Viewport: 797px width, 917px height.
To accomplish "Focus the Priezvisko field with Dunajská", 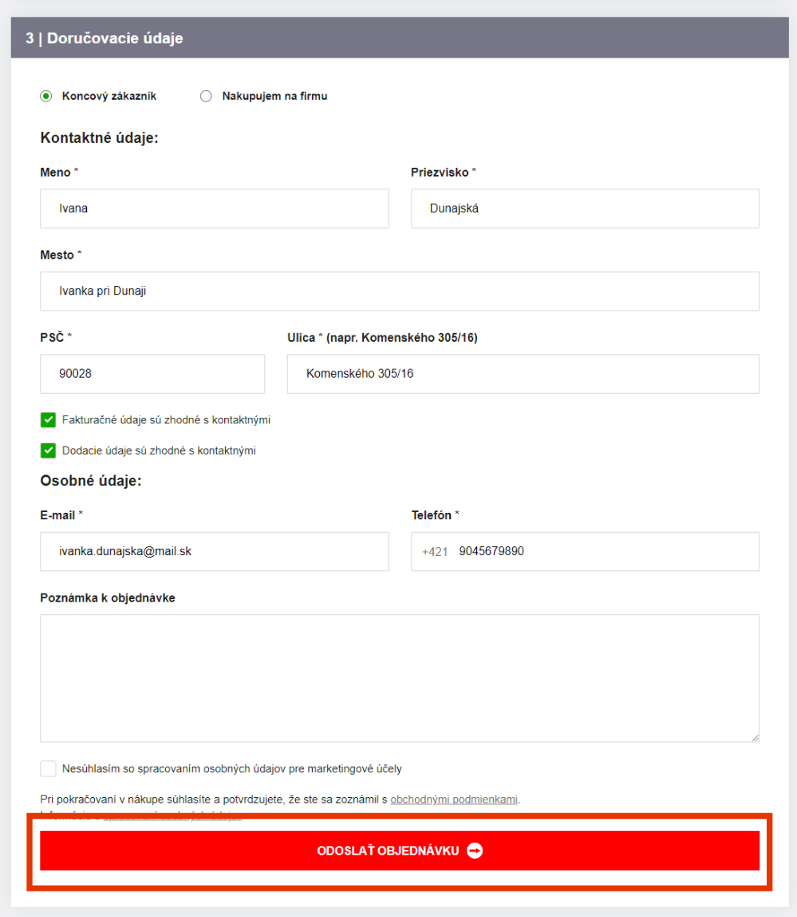I will click(585, 208).
